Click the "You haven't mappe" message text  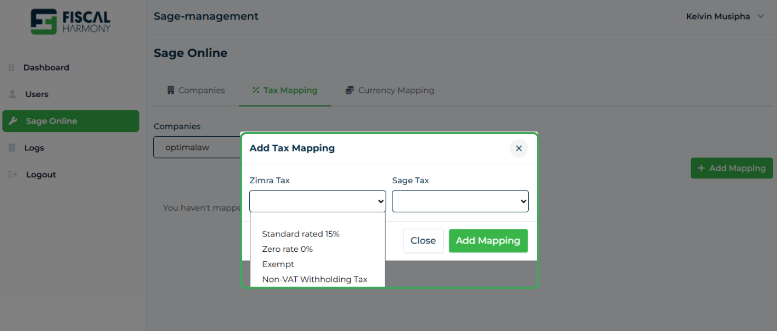[x=201, y=208]
